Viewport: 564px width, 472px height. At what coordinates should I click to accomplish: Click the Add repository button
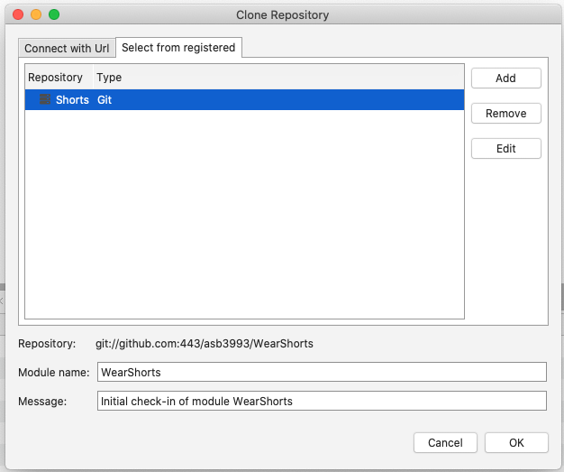[505, 78]
